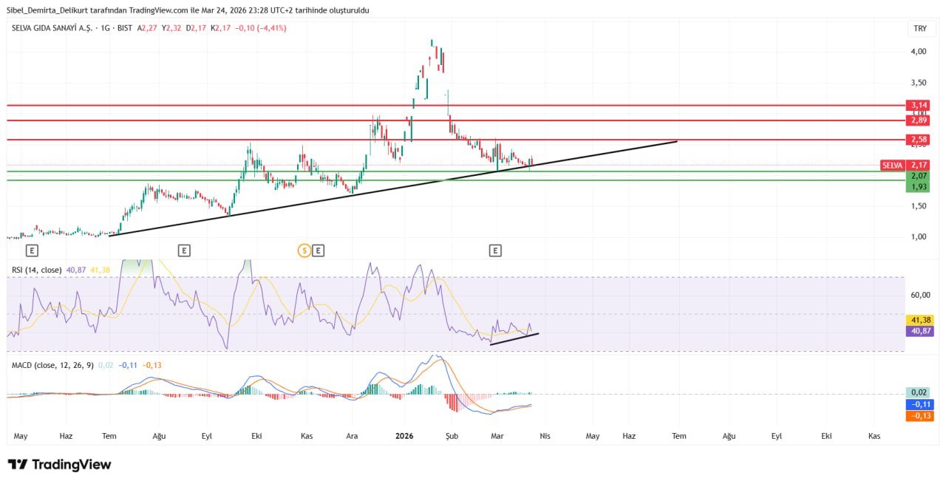Viewport: 946px width, 484px height.
Task: Click the orange −0,13 MACD axis label
Action: (x=919, y=416)
